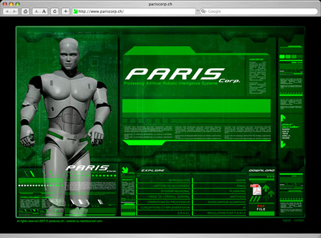Click the PDF FILE label
This screenshot has width=321, height=238.
coord(261,207)
